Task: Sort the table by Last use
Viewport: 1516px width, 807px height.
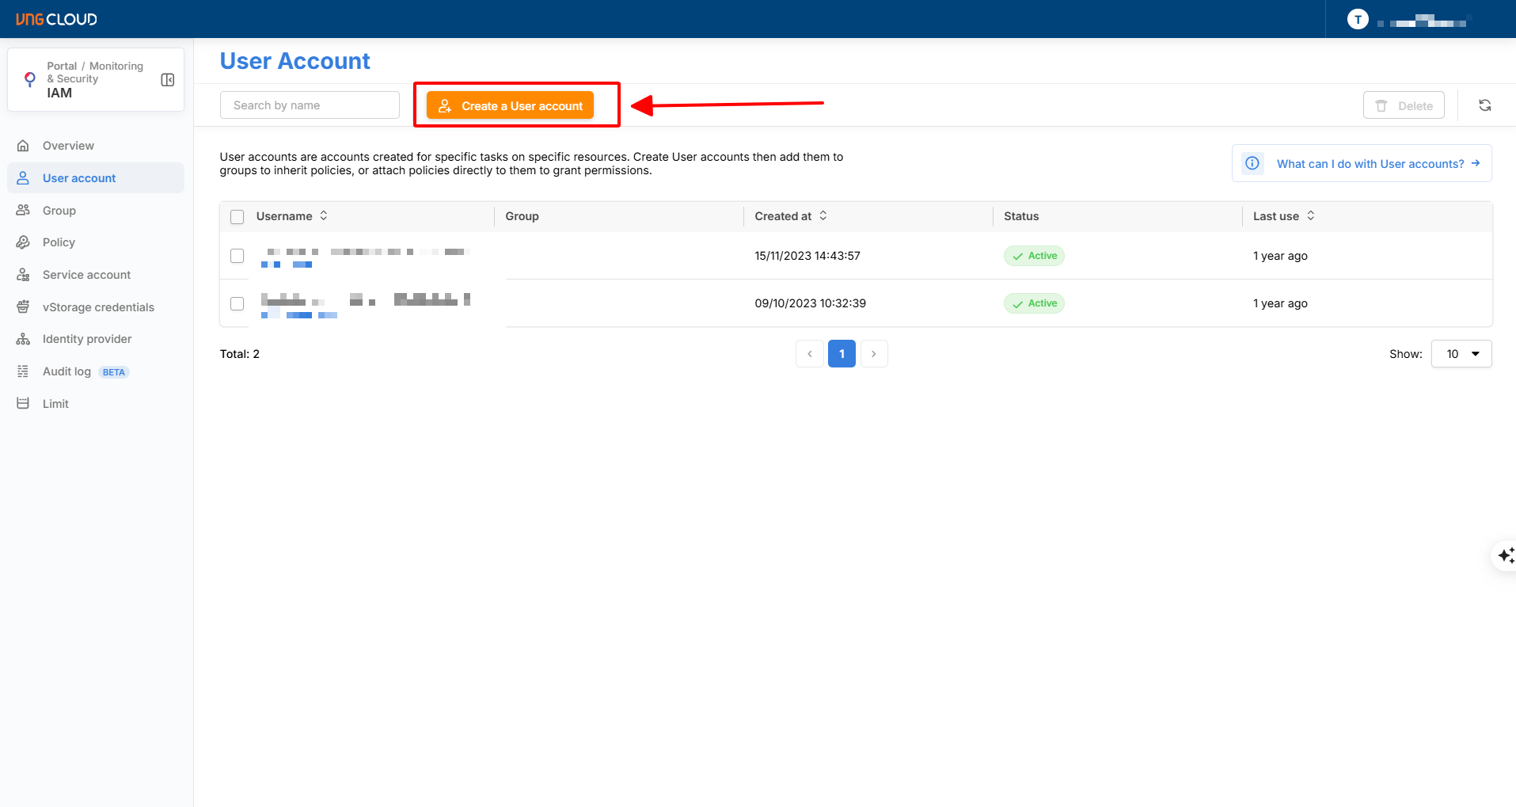Action: click(x=1311, y=216)
